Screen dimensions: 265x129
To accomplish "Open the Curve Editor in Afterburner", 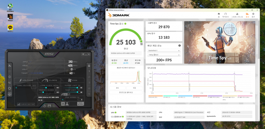I will (26, 104).
